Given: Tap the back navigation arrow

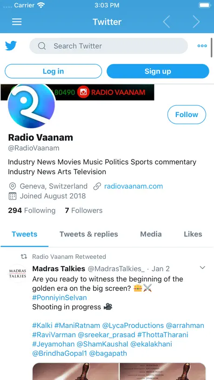Looking at the screenshot, I should tap(166, 22).
